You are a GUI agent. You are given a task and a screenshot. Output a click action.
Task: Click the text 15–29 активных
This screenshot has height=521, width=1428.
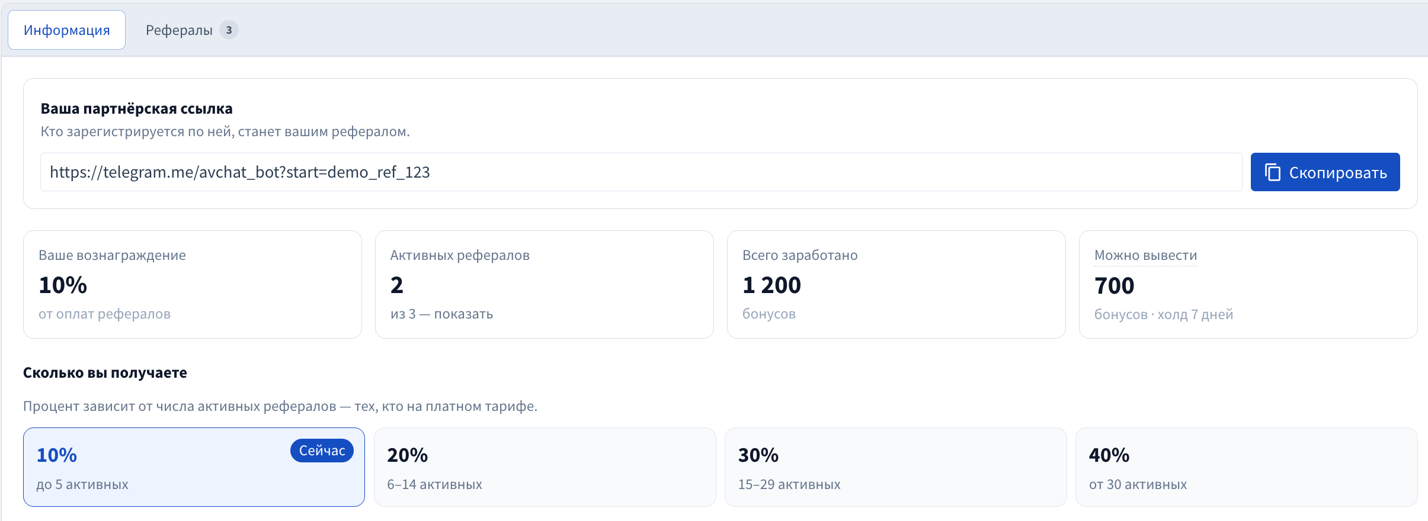(x=789, y=484)
